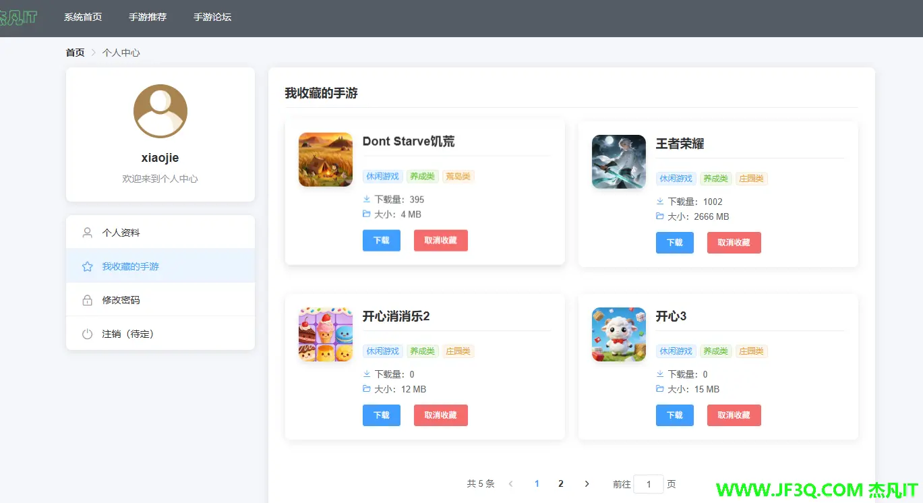The width and height of the screenshot is (923, 503).
Task: Click the star icon beside 我收藏的手游
Action: point(86,266)
